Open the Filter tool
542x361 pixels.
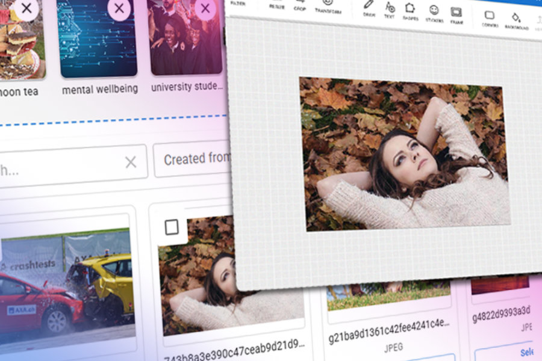pyautogui.click(x=238, y=3)
